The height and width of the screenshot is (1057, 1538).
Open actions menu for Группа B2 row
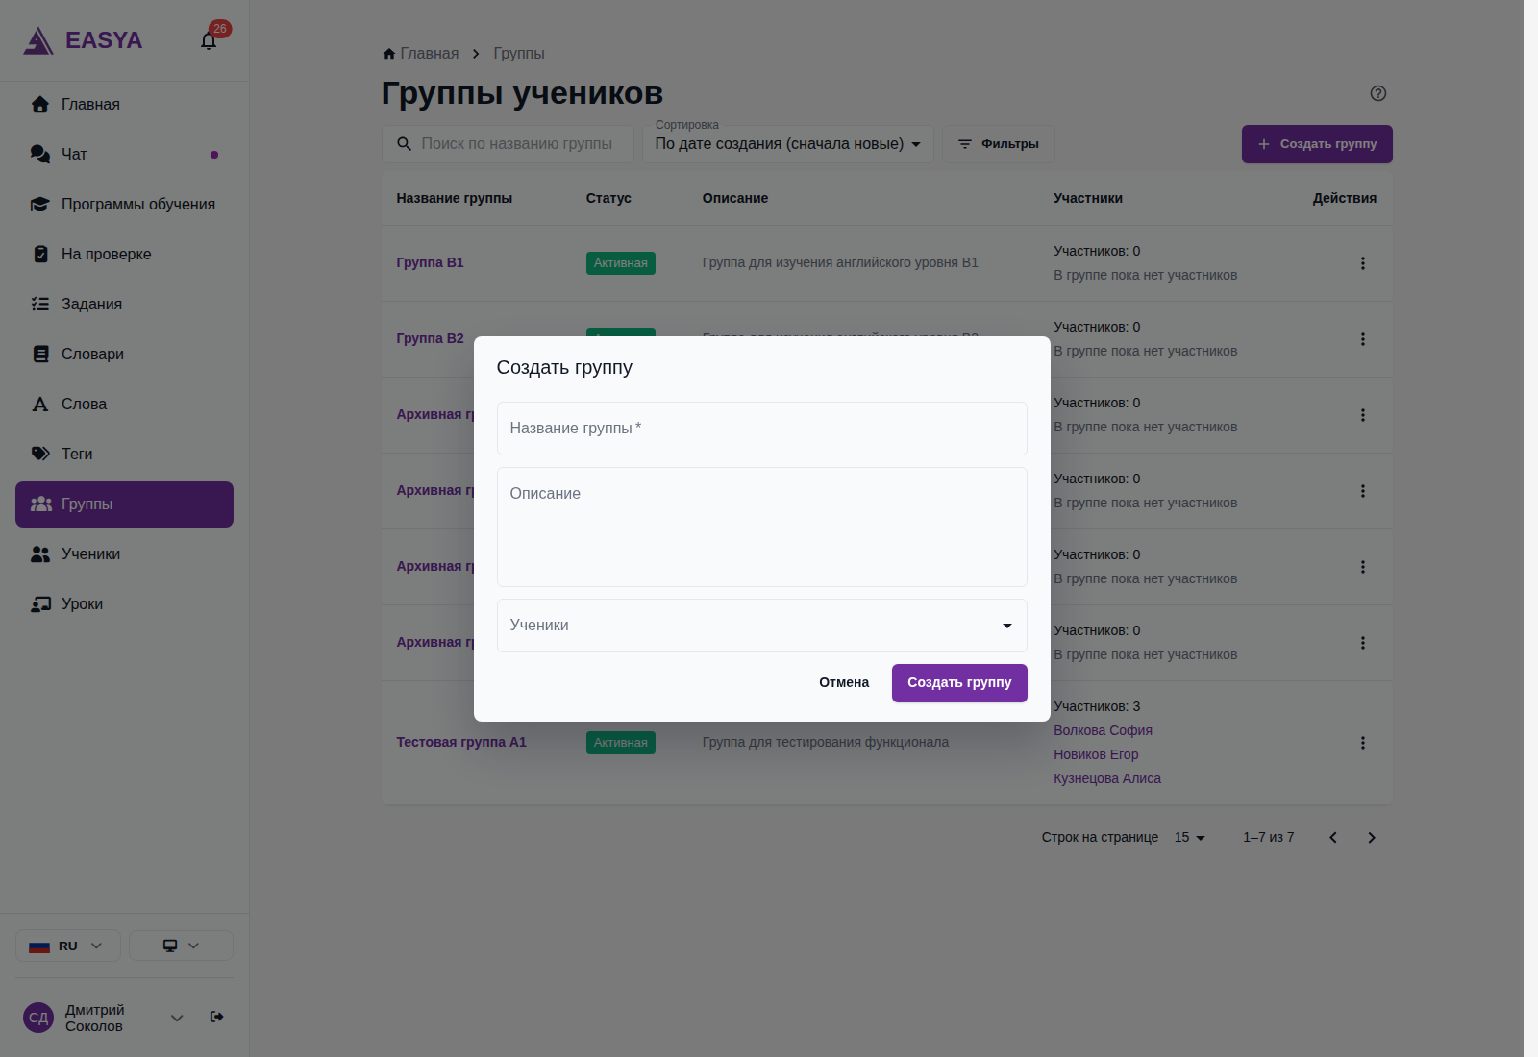(x=1362, y=339)
